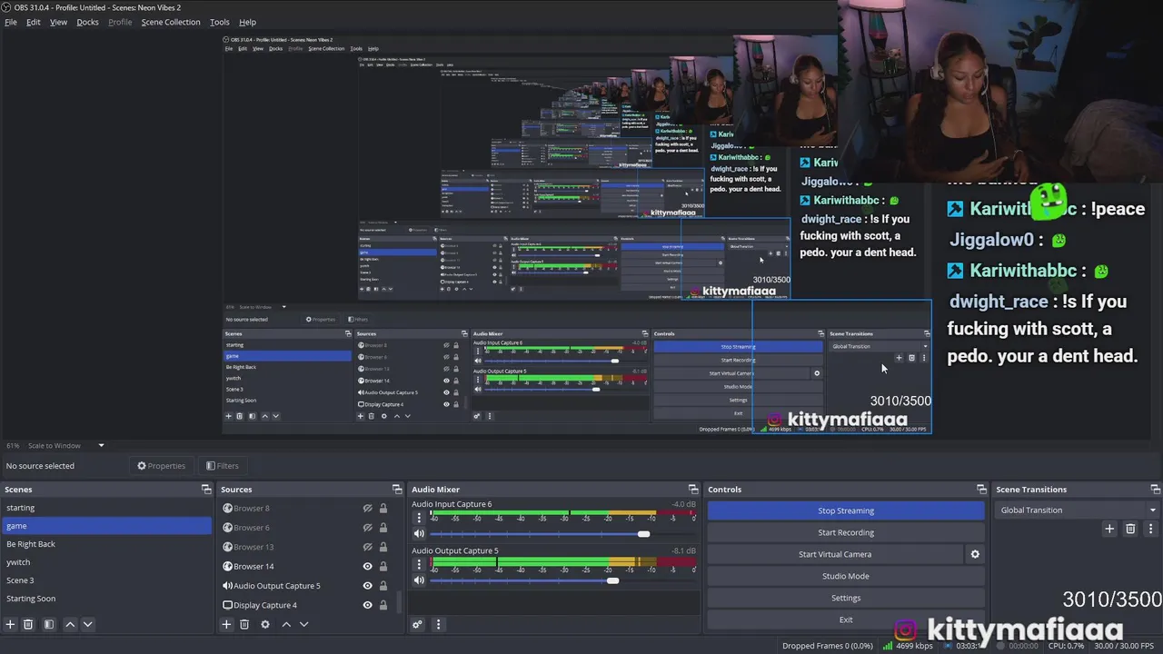Move source down arrow in Sources toolbar
This screenshot has height=654, width=1163.
tap(303, 624)
